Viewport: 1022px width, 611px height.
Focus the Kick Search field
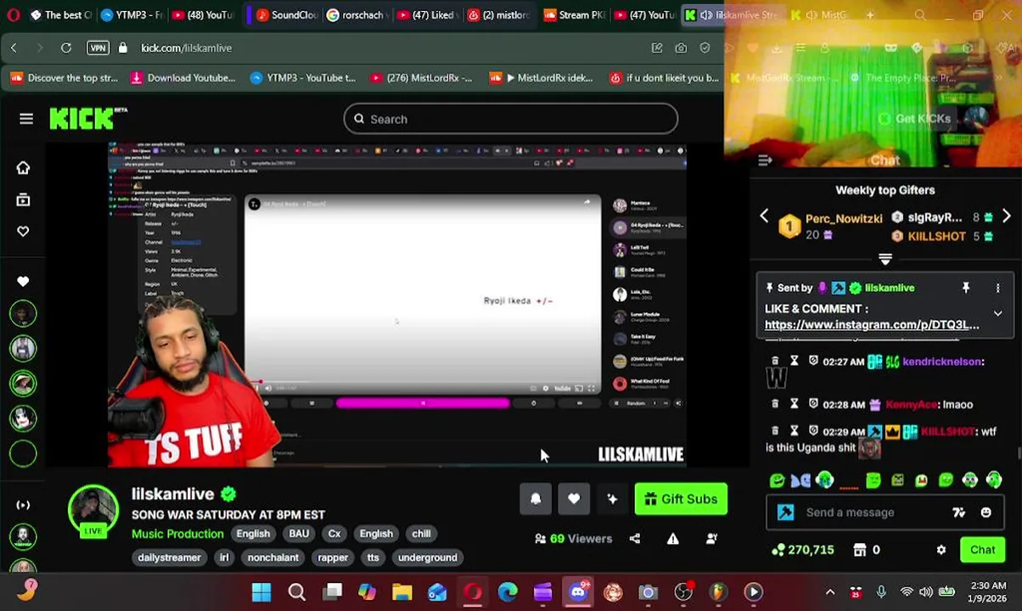pyautogui.click(x=510, y=119)
